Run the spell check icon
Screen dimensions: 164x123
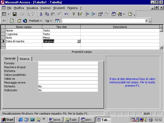34,14
